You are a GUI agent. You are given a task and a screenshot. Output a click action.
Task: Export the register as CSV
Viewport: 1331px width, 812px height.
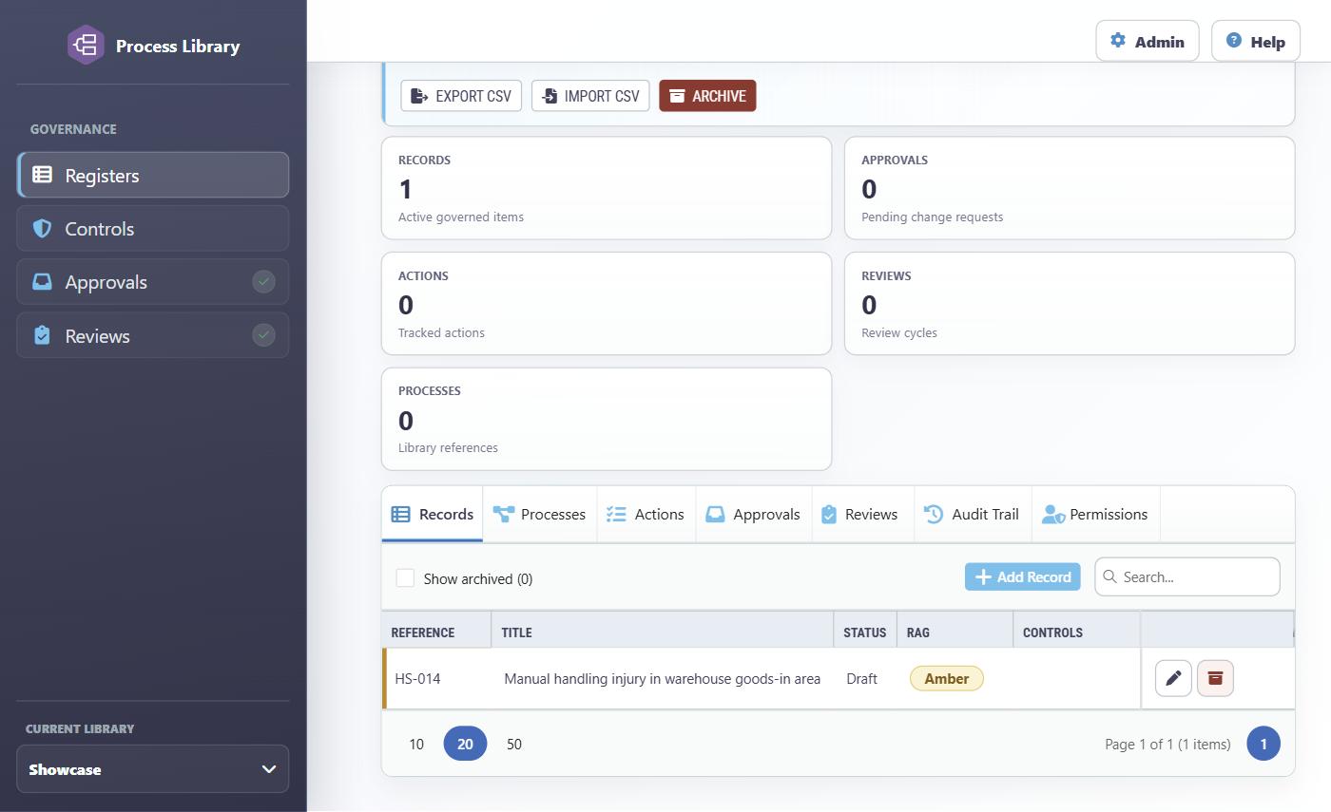[461, 96]
